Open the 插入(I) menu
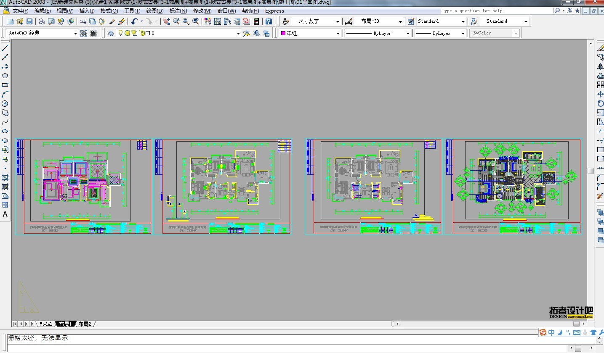The height and width of the screenshot is (353, 604). (87, 11)
